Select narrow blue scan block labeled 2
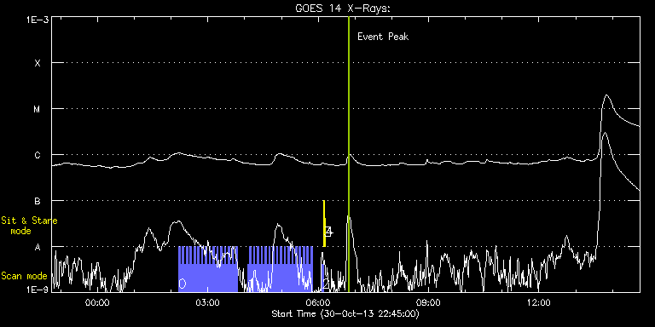Viewport: 655px width, 327px height. click(x=323, y=278)
